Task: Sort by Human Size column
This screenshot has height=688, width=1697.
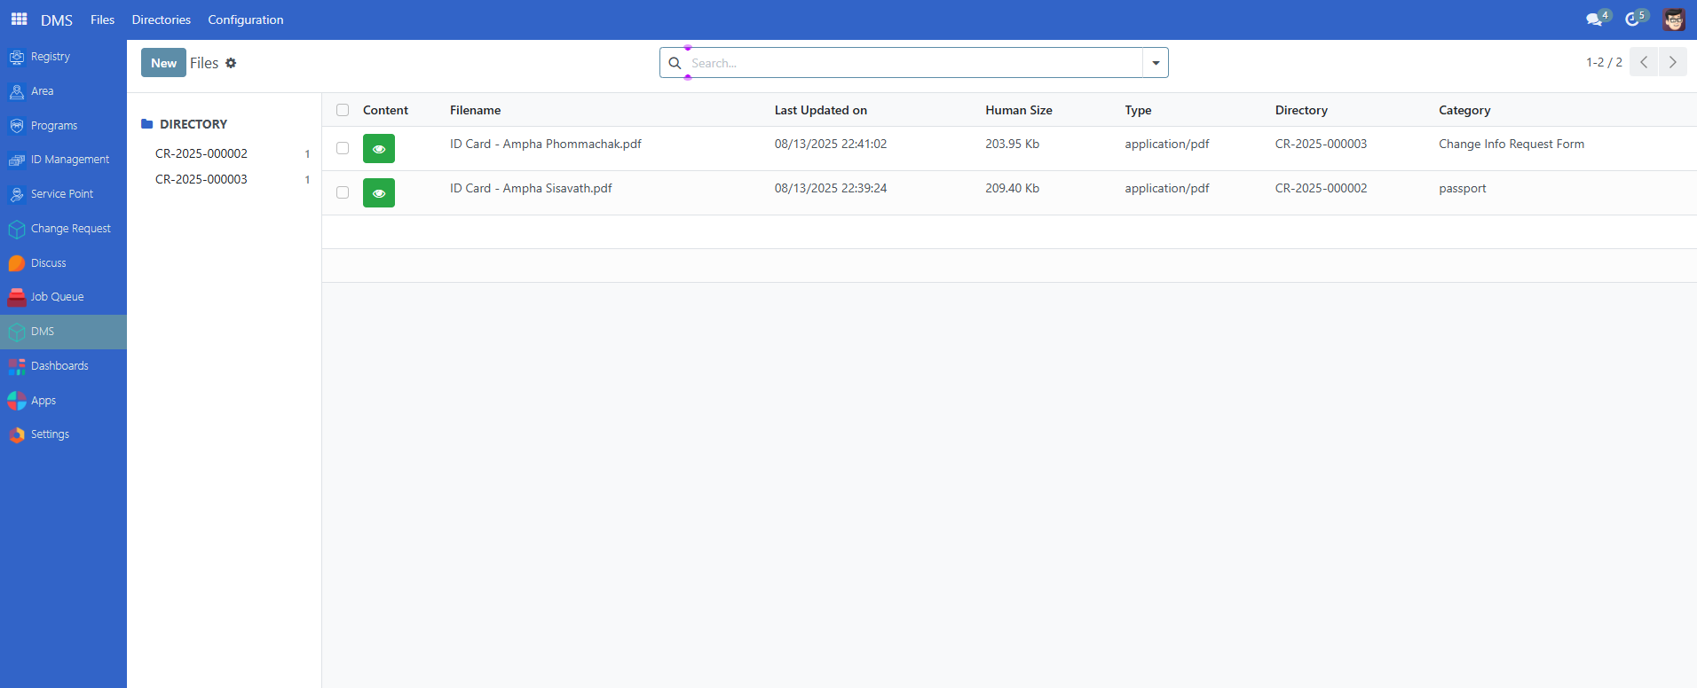Action: coord(1019,110)
